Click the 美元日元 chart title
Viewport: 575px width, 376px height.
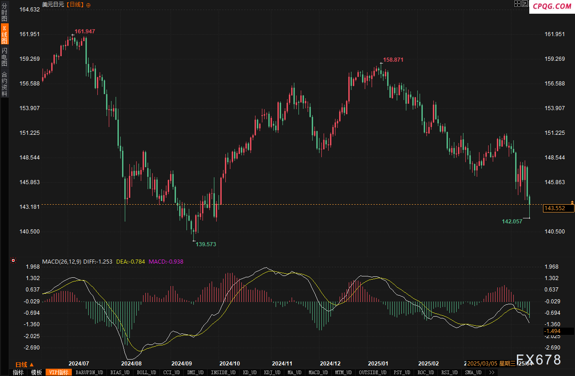pyautogui.click(x=53, y=5)
